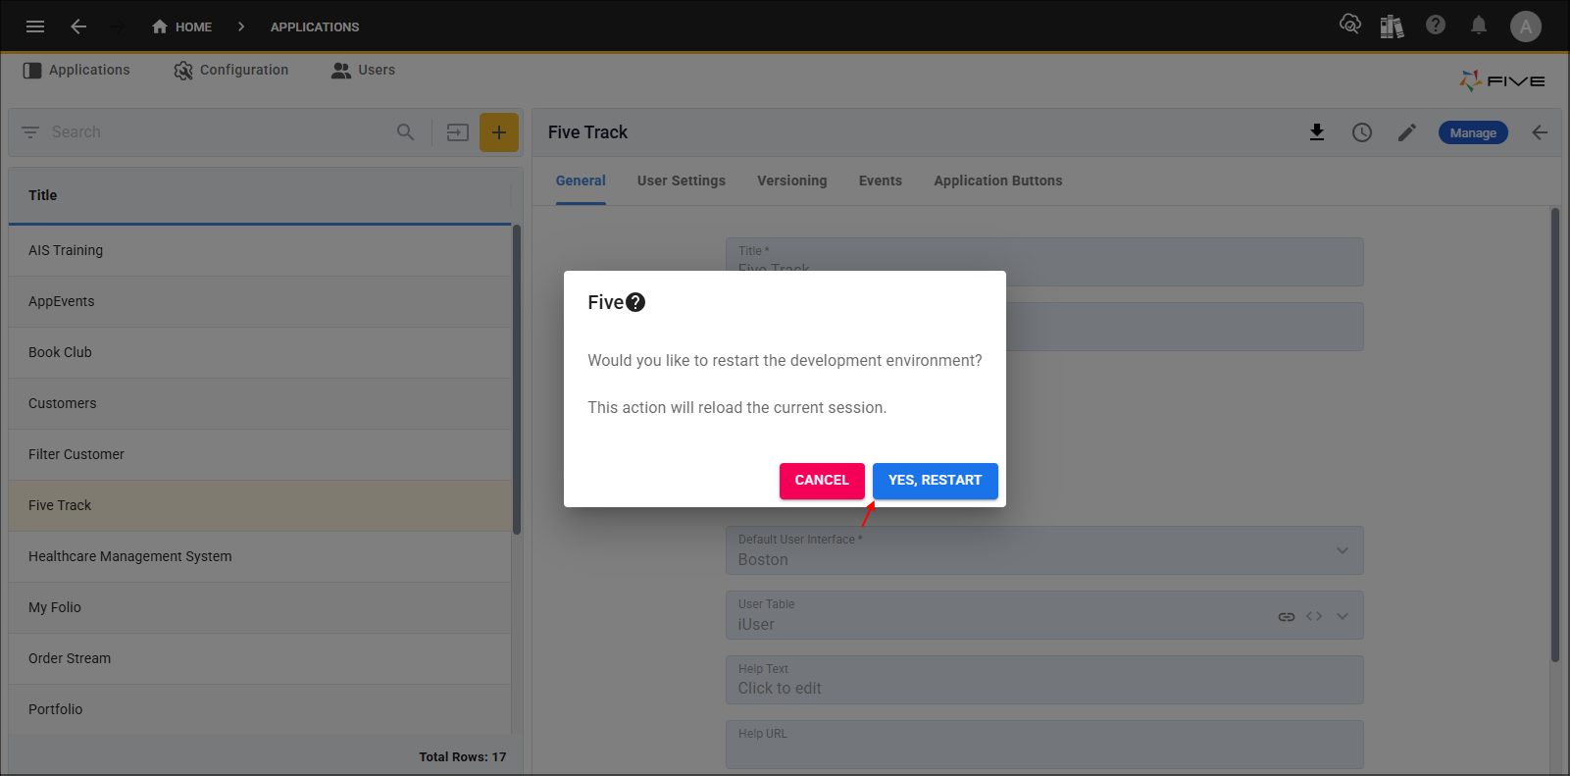Go back with the top-bar back arrow
The height and width of the screenshot is (776, 1570).
point(78,26)
